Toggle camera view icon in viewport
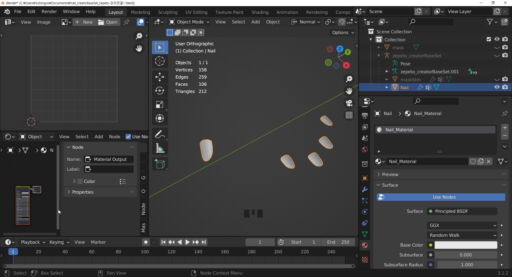 pyautogui.click(x=349, y=103)
